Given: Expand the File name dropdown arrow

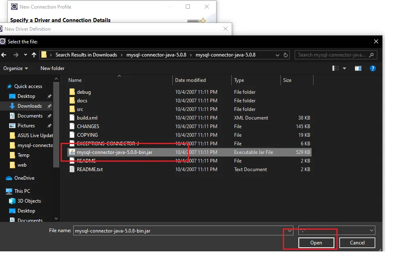Looking at the screenshot, I should point(289,231).
